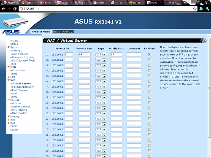Open the Type dropdown for row 8
The image size is (211, 158).
point(101,92)
